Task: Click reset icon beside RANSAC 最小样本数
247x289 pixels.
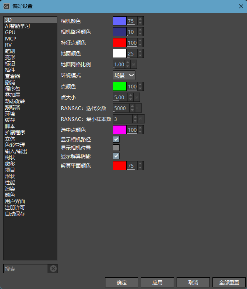Action: coord(141,119)
